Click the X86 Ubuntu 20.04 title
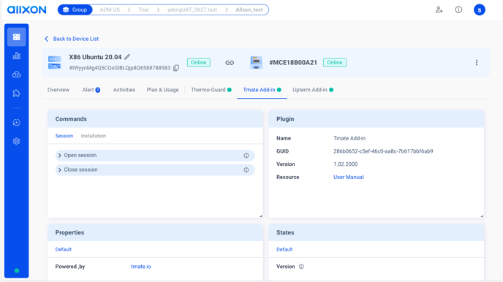This screenshot has height=282, width=503. coord(95,57)
